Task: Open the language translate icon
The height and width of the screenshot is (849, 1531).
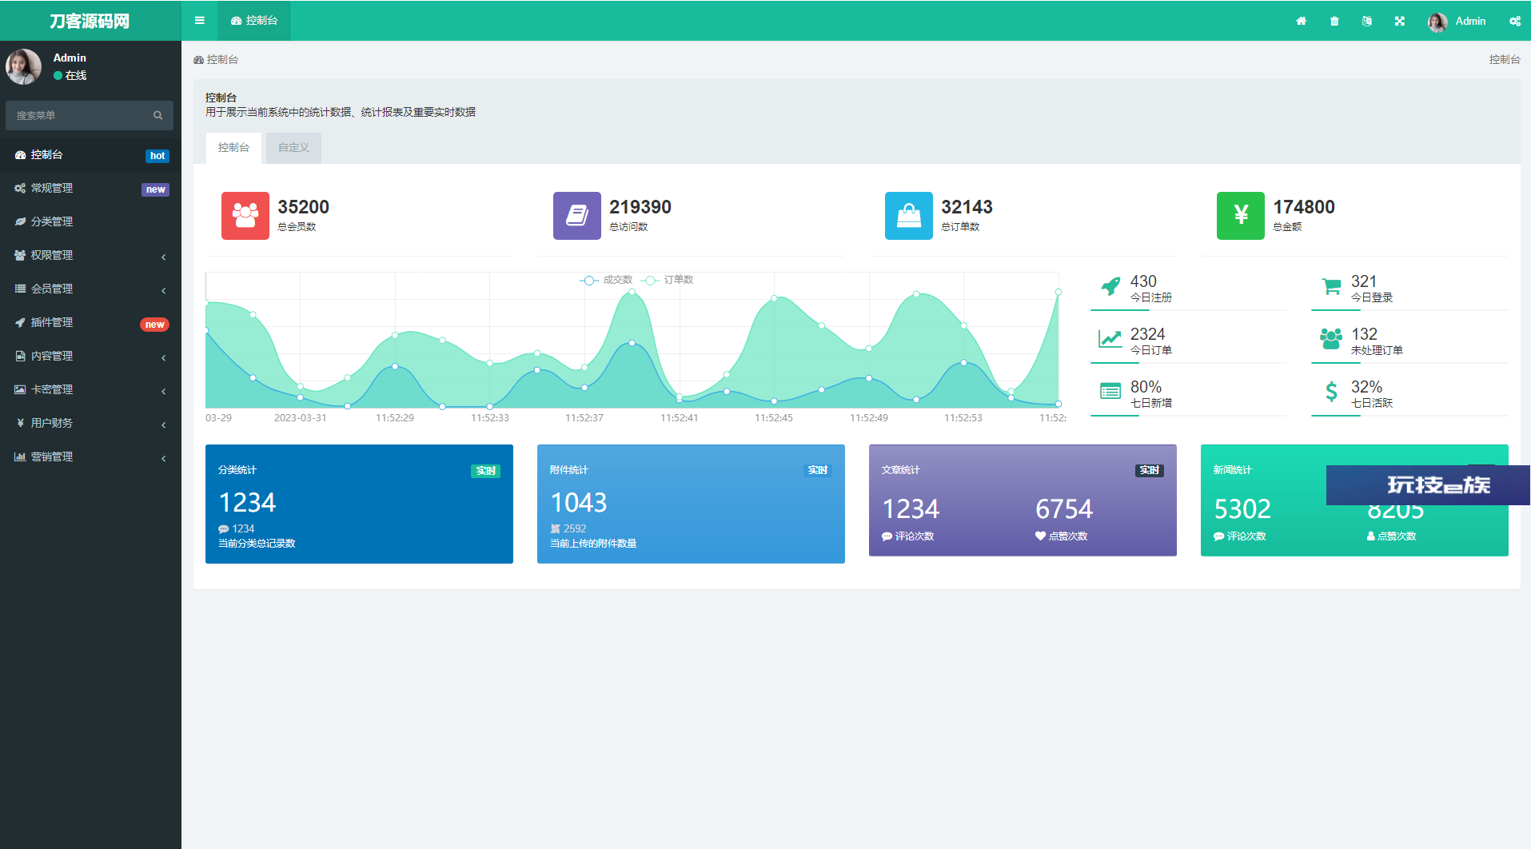Action: 1367,22
